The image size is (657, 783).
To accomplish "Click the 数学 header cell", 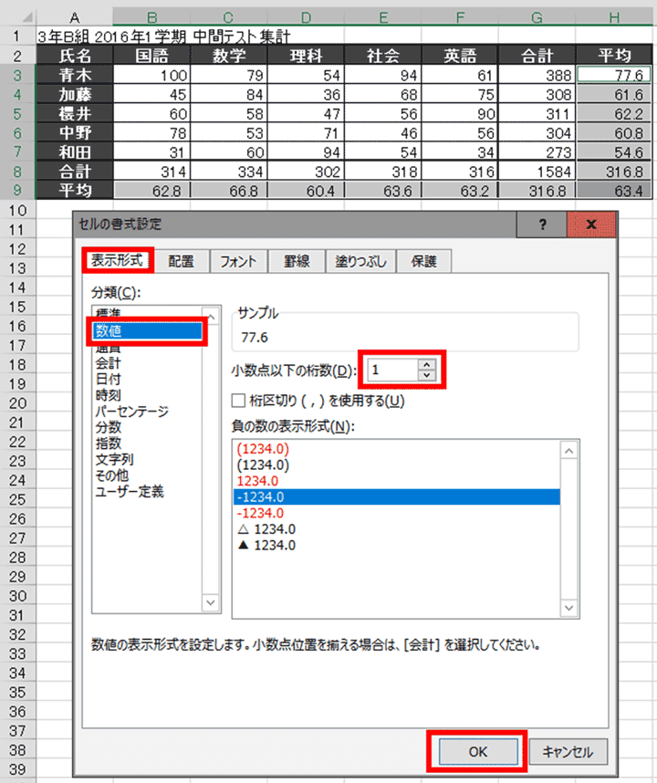I will [x=229, y=56].
